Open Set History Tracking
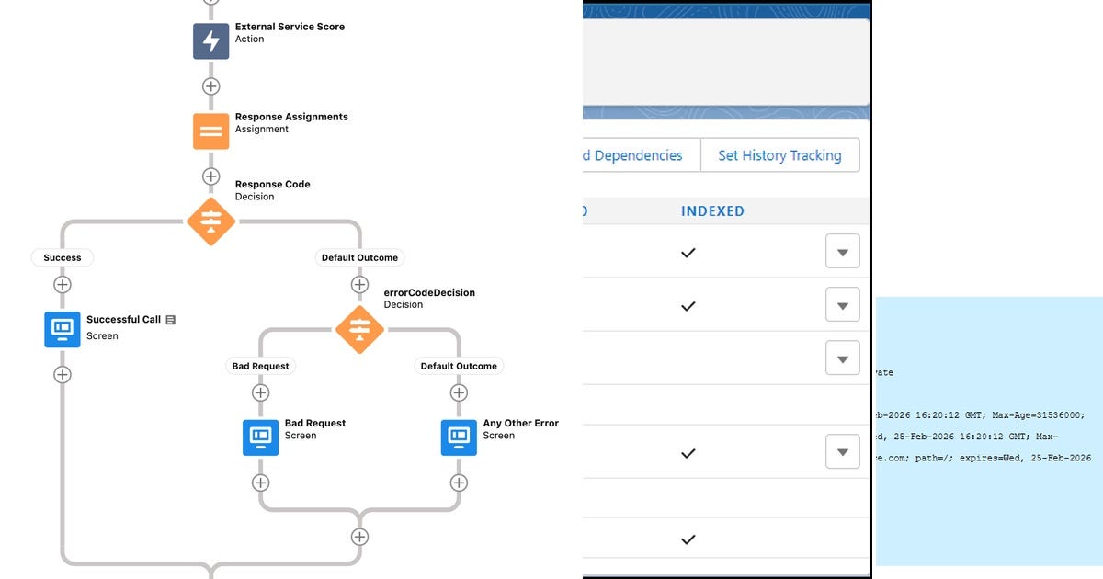This screenshot has width=1103, height=579. 780,155
